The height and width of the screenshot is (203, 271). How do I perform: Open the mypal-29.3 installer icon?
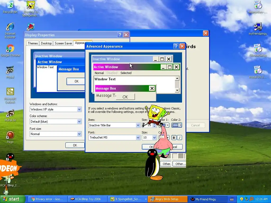pyautogui.click(x=258, y=72)
